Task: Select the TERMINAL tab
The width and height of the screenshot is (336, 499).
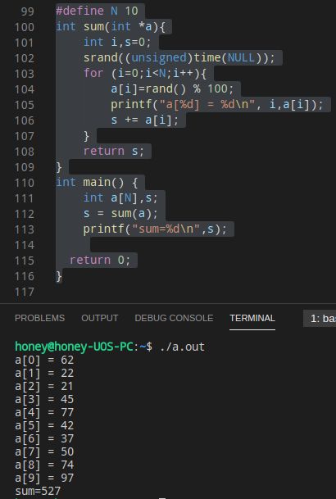Action: click(x=252, y=318)
